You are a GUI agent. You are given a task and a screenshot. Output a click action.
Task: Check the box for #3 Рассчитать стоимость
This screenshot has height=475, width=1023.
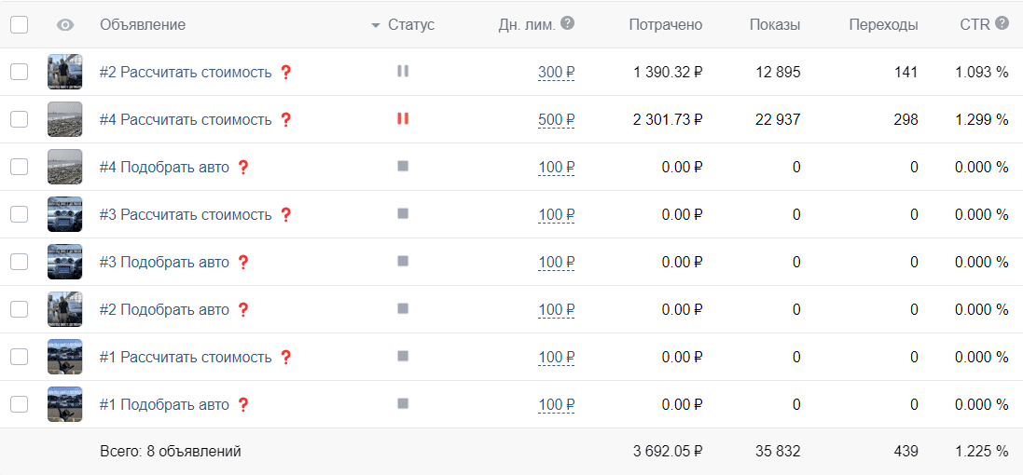pos(19,214)
